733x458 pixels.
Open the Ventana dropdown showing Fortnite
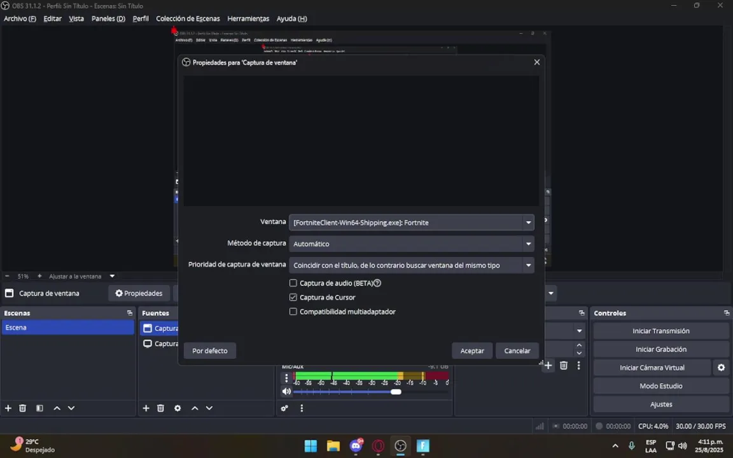(x=412, y=223)
